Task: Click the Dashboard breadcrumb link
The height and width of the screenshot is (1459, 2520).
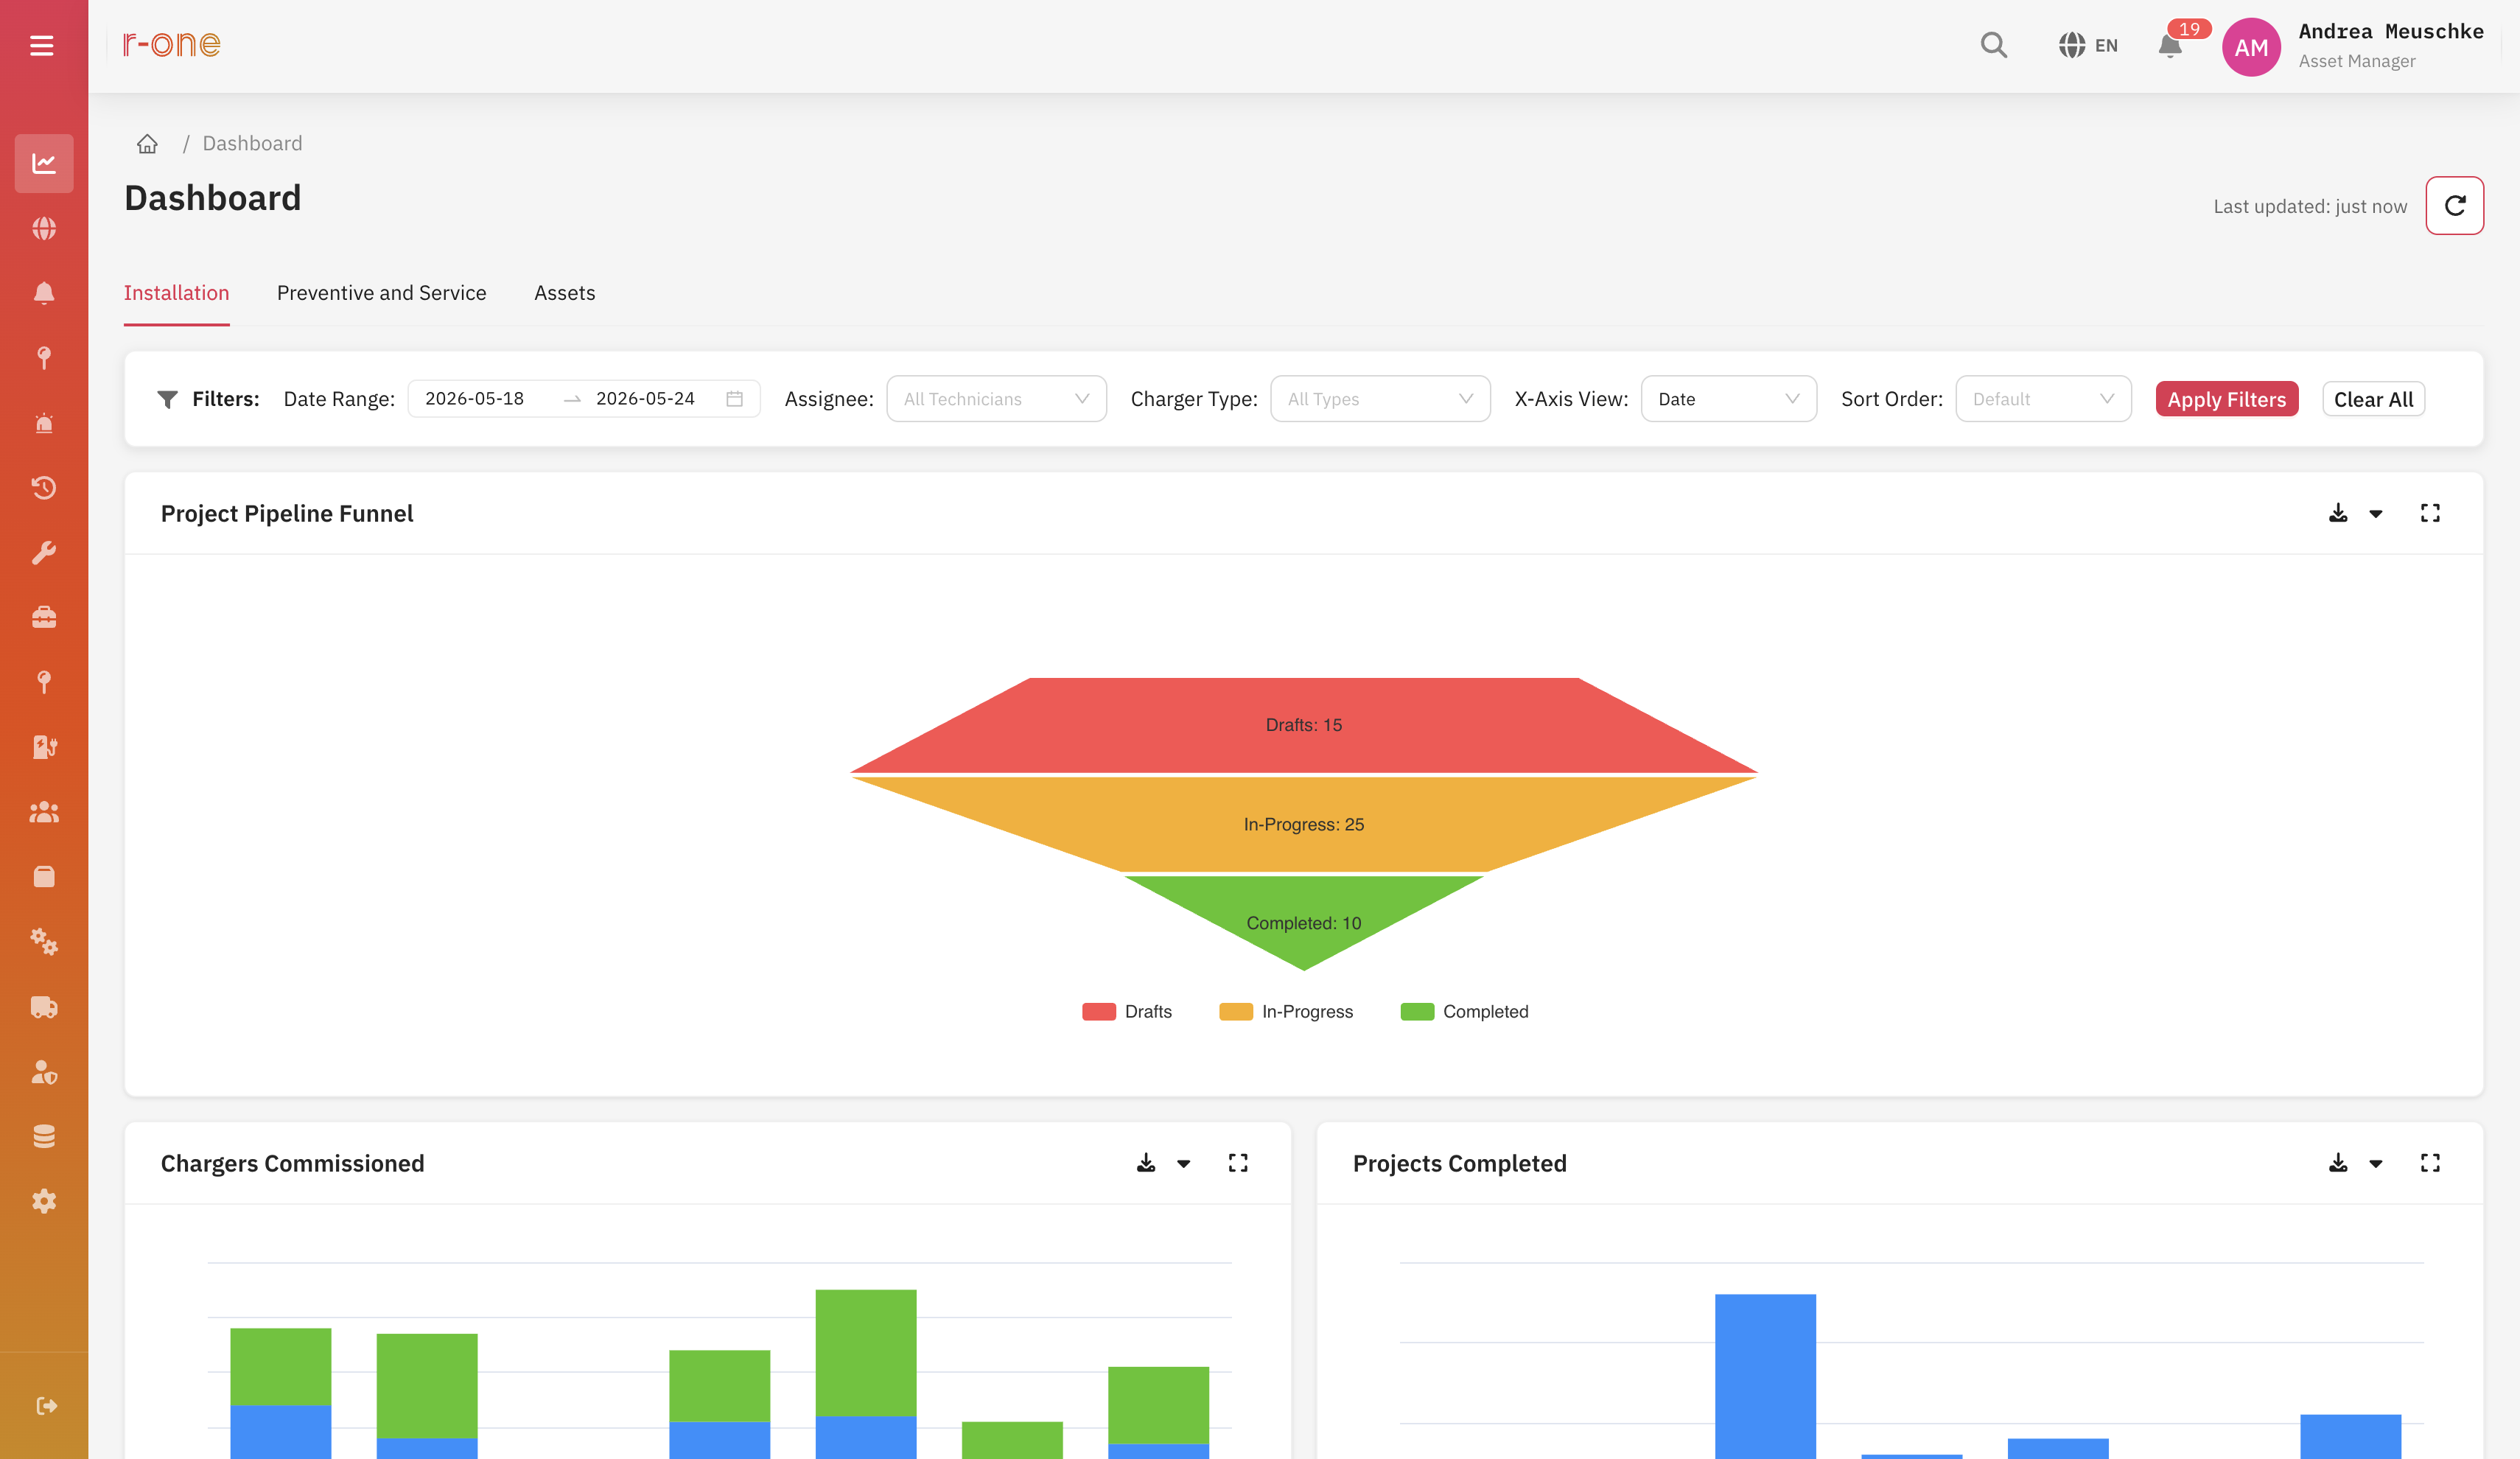Action: tap(252, 143)
